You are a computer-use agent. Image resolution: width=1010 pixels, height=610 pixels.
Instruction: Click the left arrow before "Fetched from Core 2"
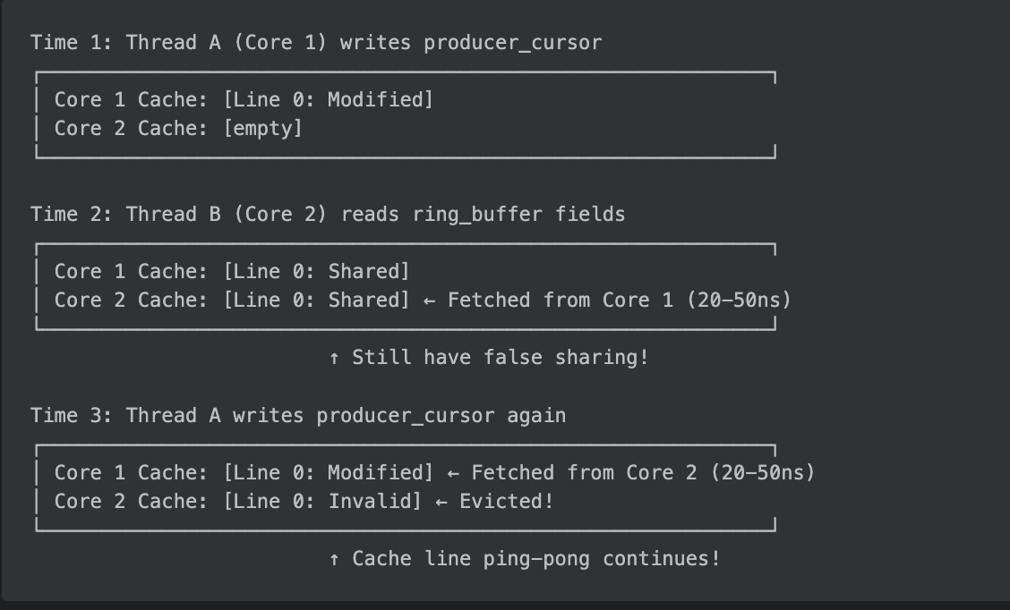(x=453, y=473)
